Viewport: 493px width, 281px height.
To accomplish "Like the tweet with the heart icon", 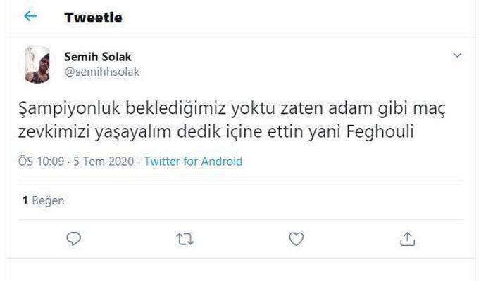I will coord(297,240).
